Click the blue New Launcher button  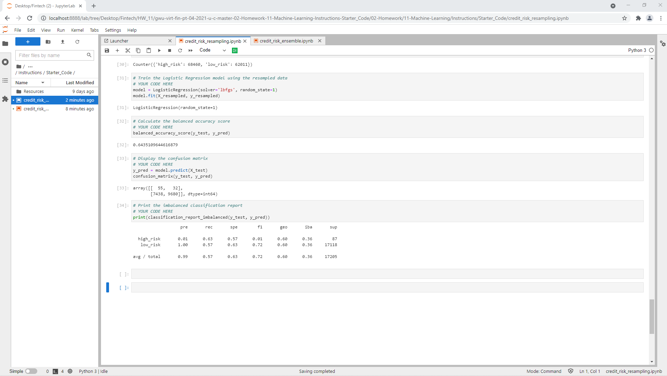pos(28,42)
